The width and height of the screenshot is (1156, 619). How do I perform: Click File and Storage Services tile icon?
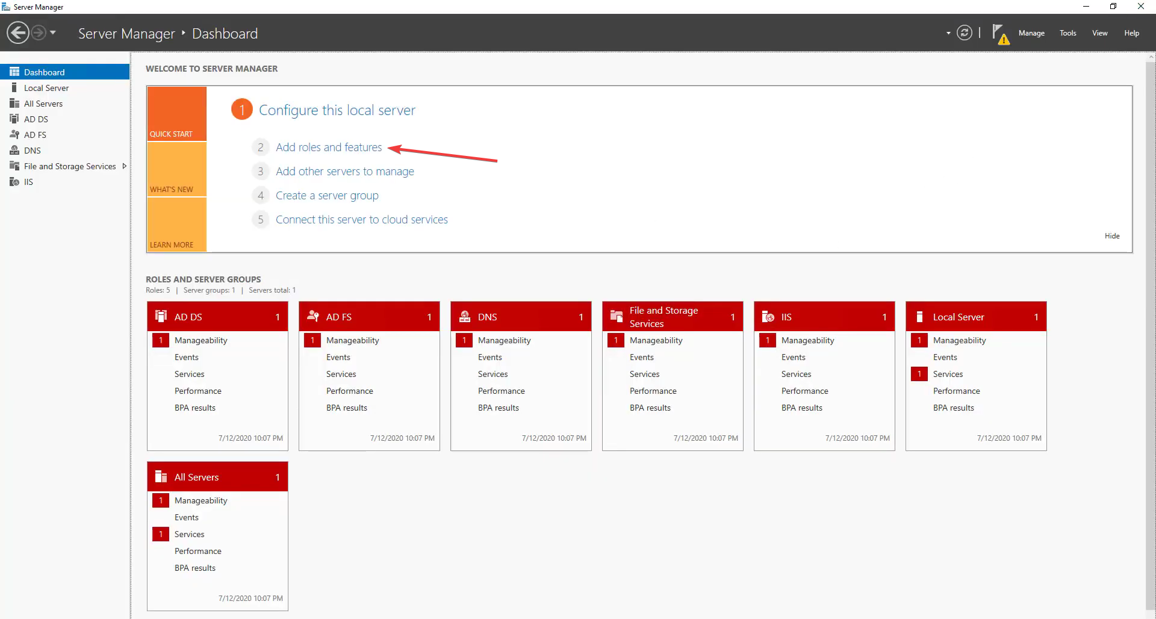pyautogui.click(x=616, y=316)
